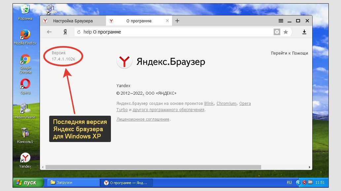341x191 pixels.
Task: Close the О программе tab
Action: 167,21
